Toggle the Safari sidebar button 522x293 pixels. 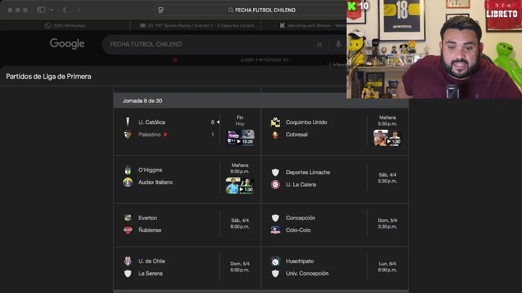(x=41, y=10)
